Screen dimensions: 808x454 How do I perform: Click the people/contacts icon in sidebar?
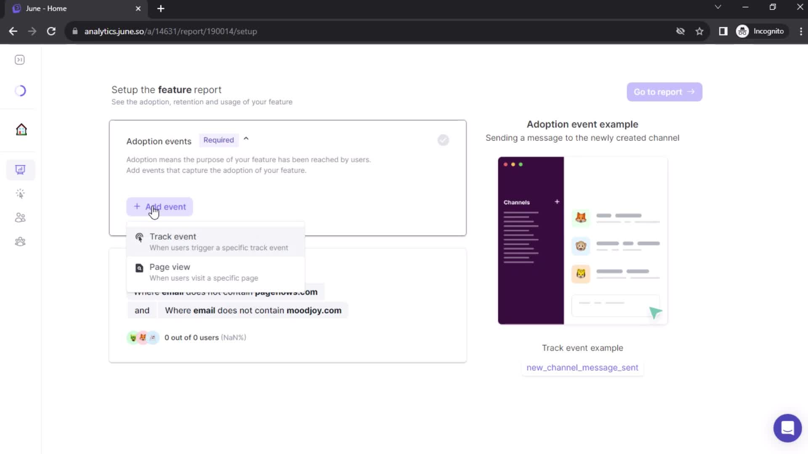point(21,217)
